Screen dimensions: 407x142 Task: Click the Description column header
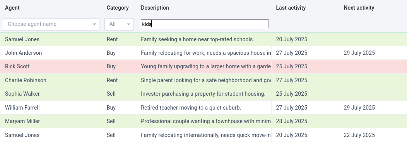pos(155,8)
